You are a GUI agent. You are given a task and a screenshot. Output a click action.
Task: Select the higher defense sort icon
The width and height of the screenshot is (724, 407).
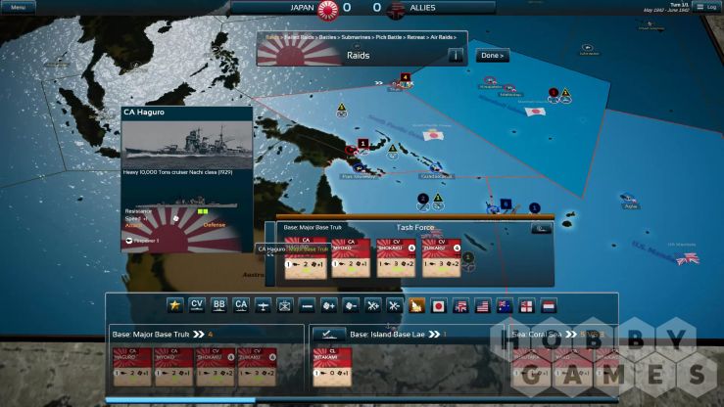[x=329, y=305]
